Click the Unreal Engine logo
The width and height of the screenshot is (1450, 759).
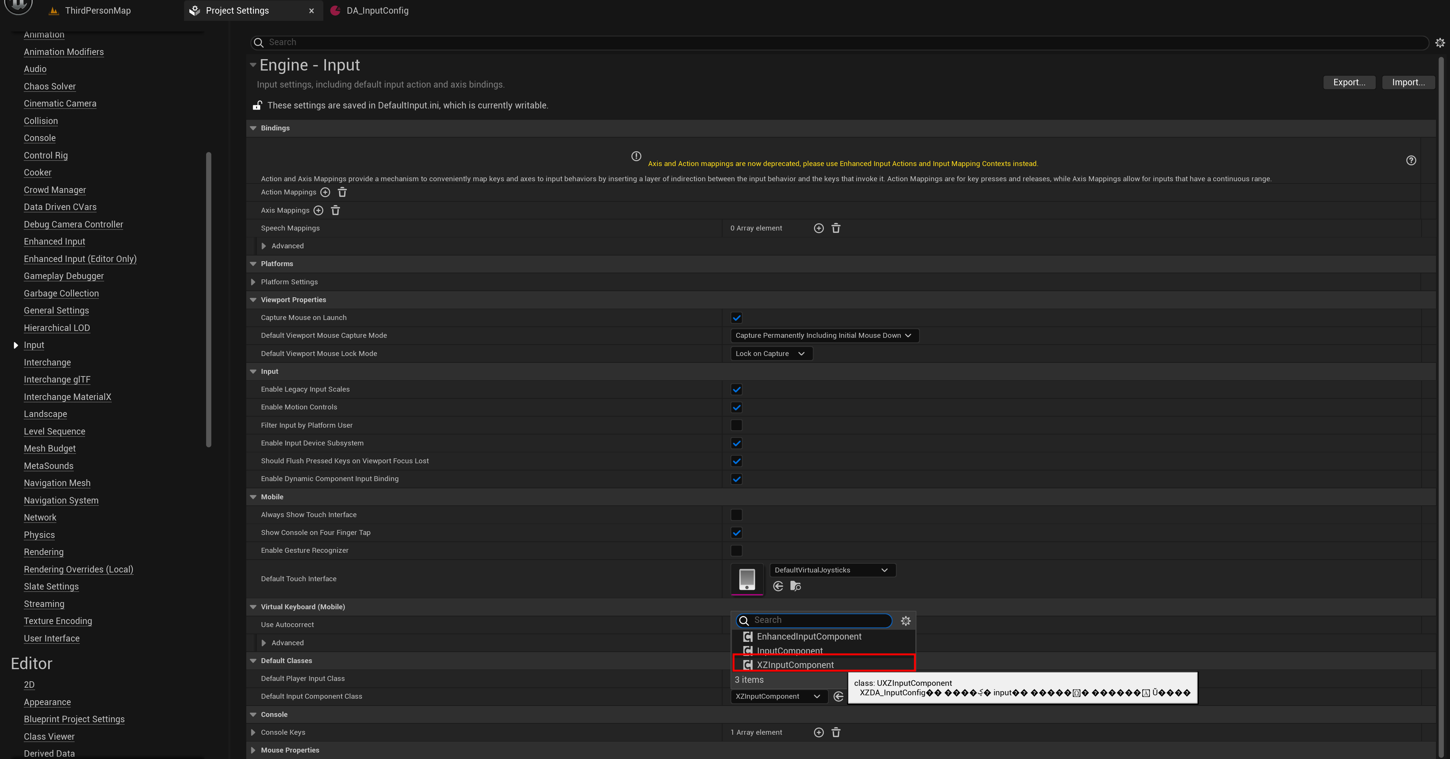point(18,6)
